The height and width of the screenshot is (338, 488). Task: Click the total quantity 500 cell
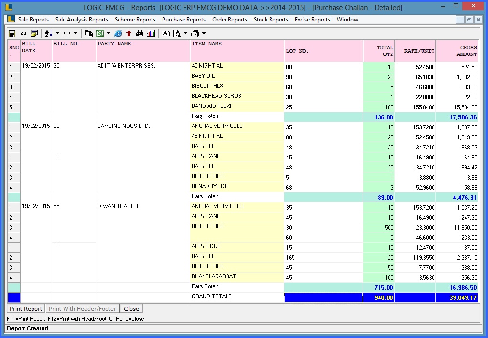379,228
